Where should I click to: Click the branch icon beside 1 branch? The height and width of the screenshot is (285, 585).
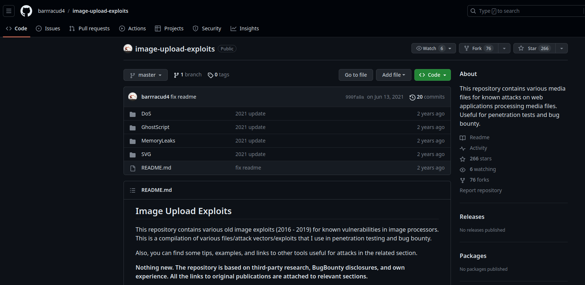[x=176, y=75]
